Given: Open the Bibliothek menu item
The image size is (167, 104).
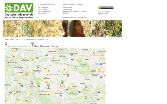Looking at the screenshot, I should click(68, 7).
